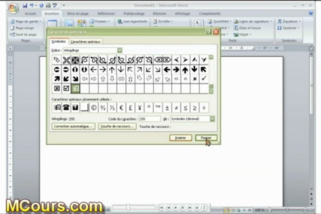Pick the ™ trademark symbol

tap(158, 108)
